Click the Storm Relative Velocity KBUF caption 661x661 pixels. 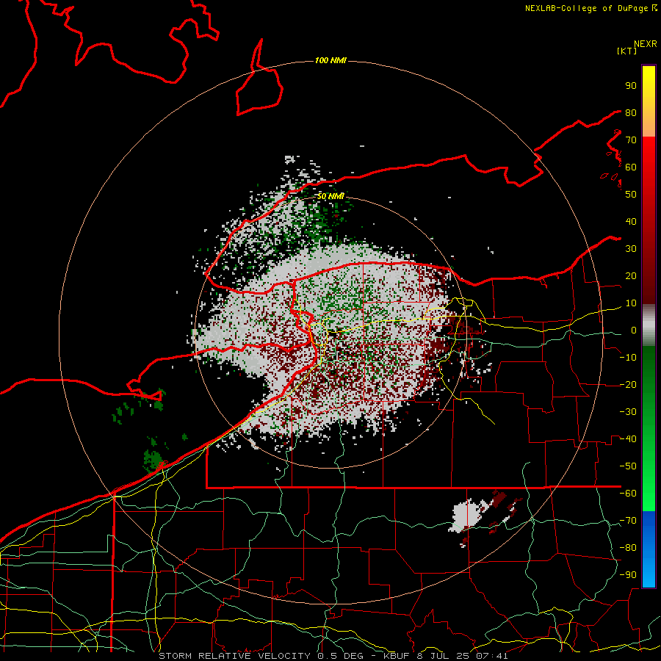[x=333, y=656]
